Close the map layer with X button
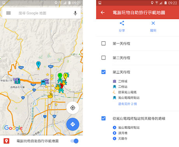This screenshot has height=147, width=179. 153,23
